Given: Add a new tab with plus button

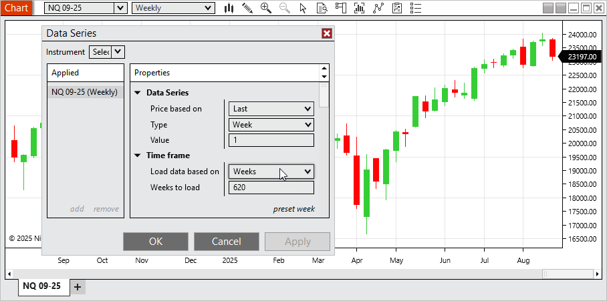Looking at the screenshot, I should coord(78,287).
